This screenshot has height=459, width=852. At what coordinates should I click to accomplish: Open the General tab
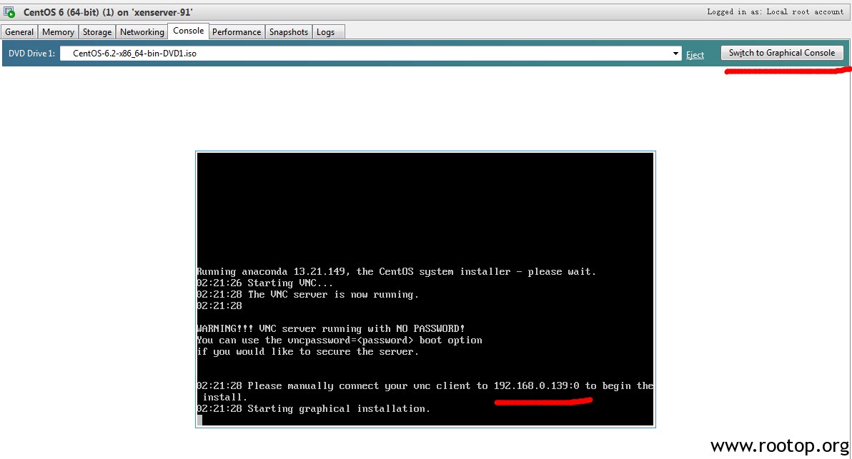19,32
